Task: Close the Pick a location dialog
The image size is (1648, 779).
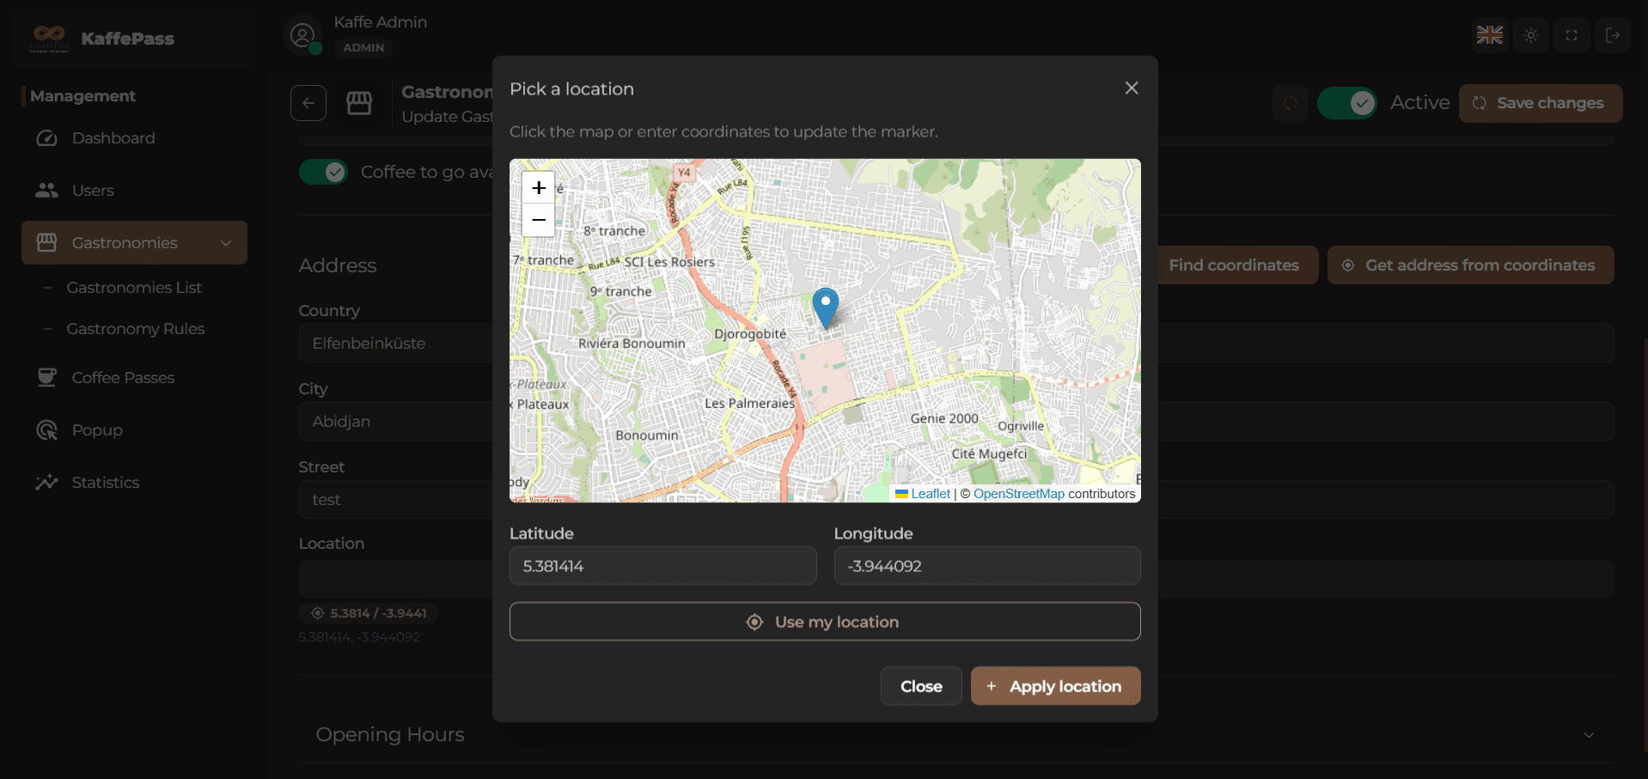Action: [1132, 88]
